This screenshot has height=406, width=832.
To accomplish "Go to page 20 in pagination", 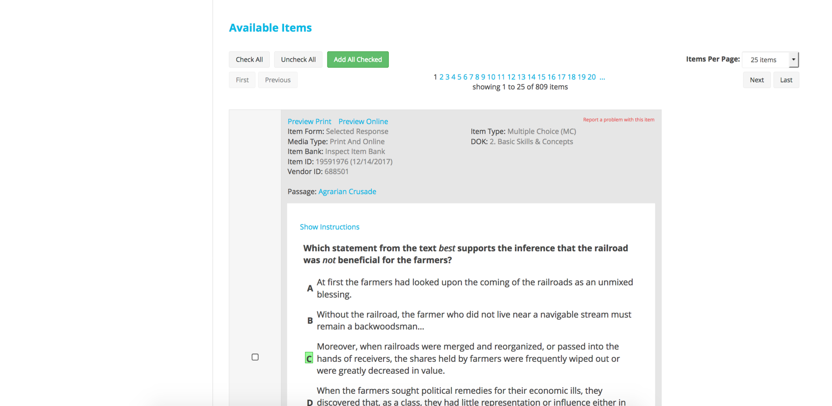I will click(591, 77).
